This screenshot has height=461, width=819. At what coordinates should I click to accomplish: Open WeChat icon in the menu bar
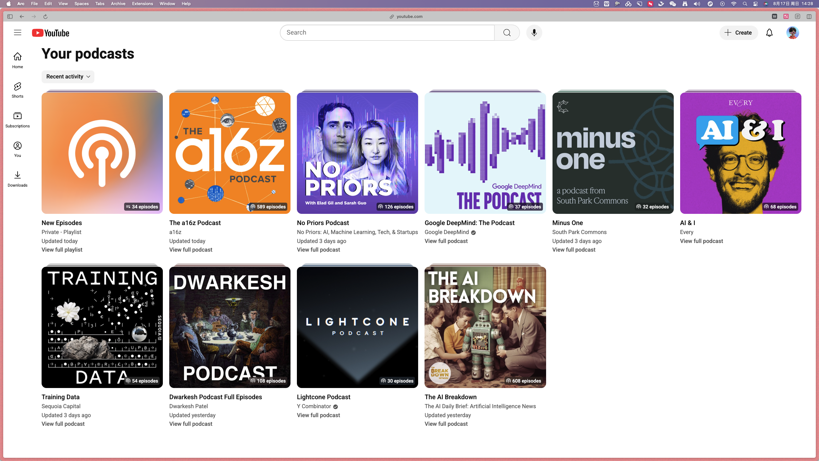(x=673, y=4)
